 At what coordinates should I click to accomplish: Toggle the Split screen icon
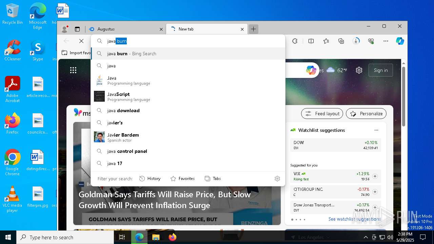[x=311, y=41]
